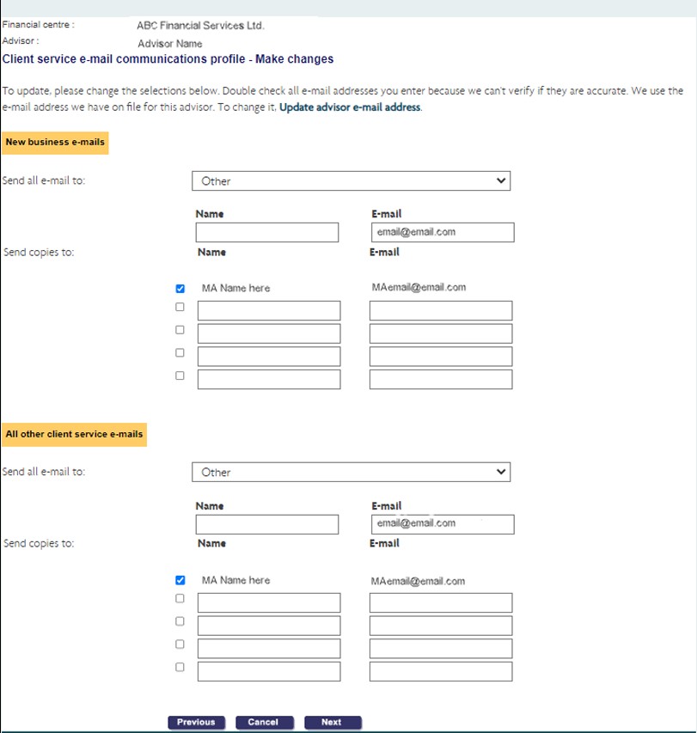Uncheck MA Name here under New business e-mails
The image size is (697, 733).
(x=180, y=289)
